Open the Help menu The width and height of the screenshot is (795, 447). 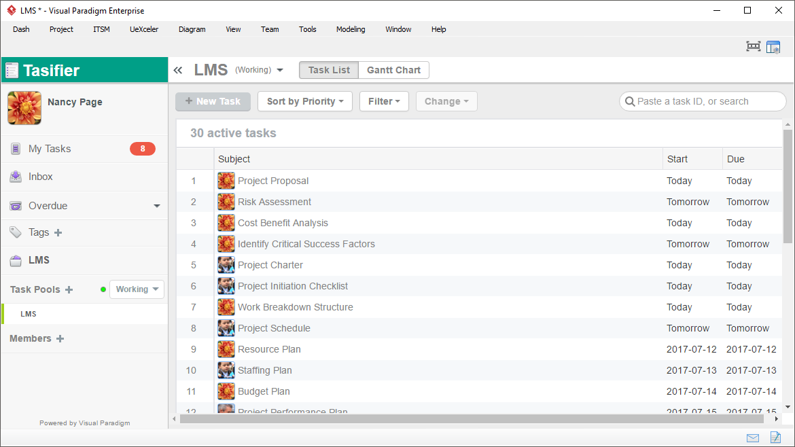pyautogui.click(x=438, y=29)
